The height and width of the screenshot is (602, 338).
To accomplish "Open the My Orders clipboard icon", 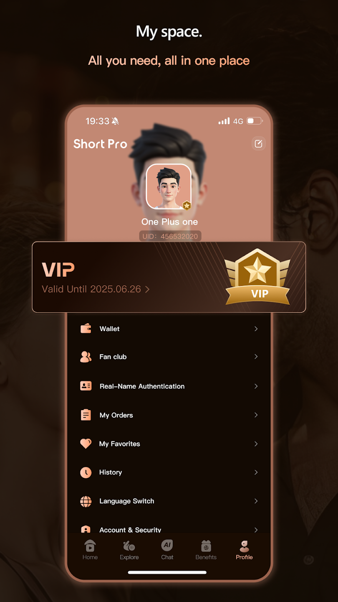I will [x=86, y=415].
